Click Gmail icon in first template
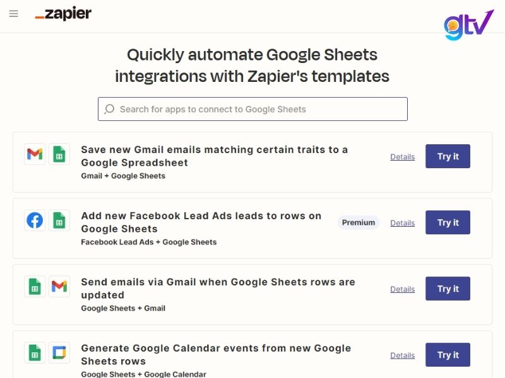 pos(35,154)
